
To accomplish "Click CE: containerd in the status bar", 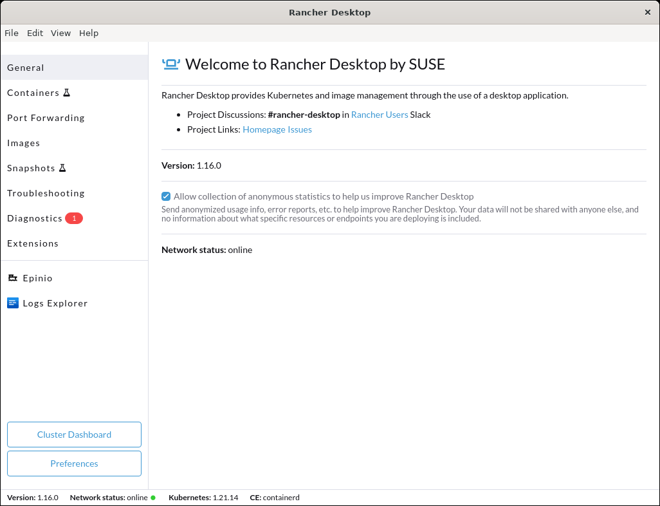I will pos(274,497).
